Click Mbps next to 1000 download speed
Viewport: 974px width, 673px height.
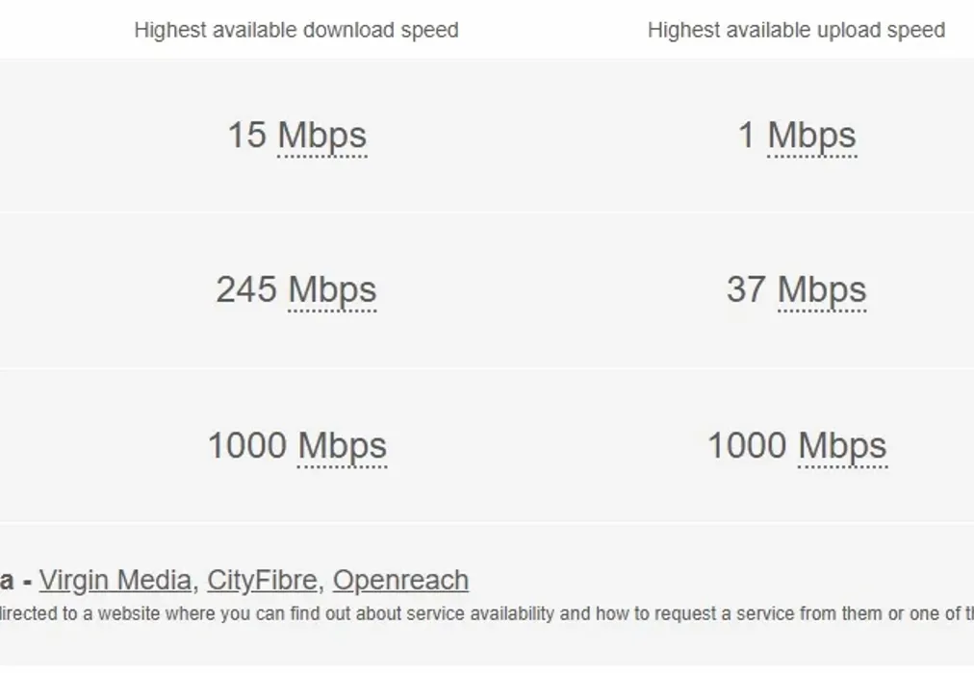pos(342,446)
